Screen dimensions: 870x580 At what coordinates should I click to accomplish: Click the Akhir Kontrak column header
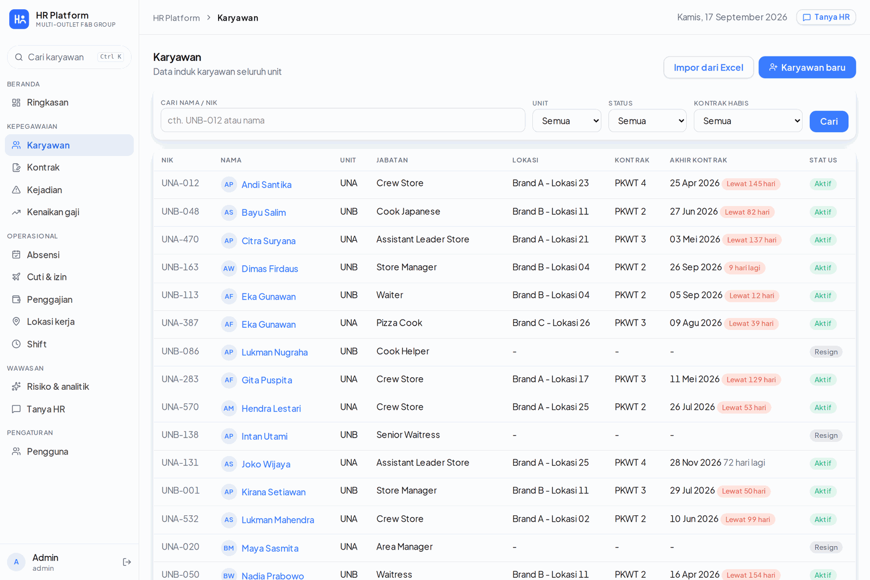pyautogui.click(x=698, y=160)
